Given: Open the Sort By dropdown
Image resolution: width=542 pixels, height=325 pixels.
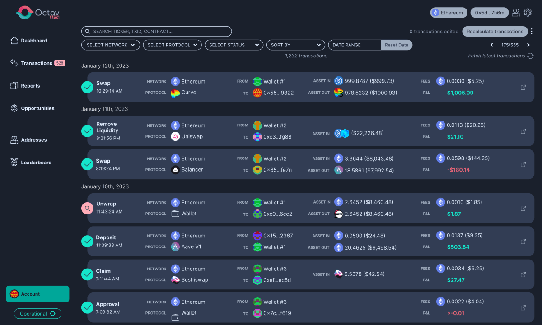Looking at the screenshot, I should pyautogui.click(x=296, y=45).
